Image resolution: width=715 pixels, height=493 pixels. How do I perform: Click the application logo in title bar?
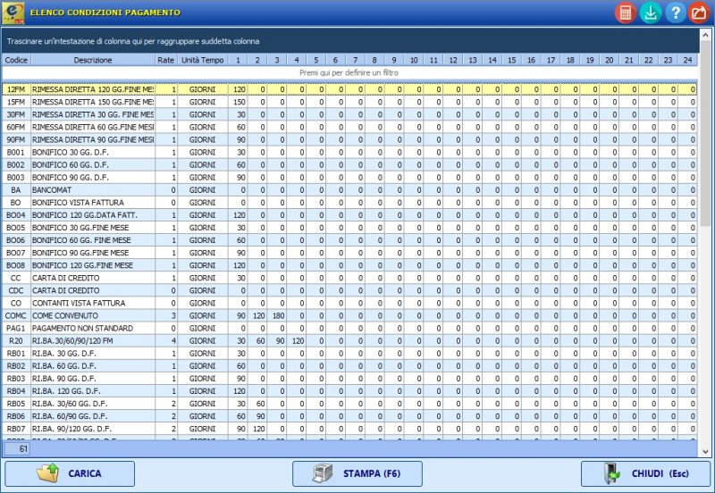pos(13,13)
